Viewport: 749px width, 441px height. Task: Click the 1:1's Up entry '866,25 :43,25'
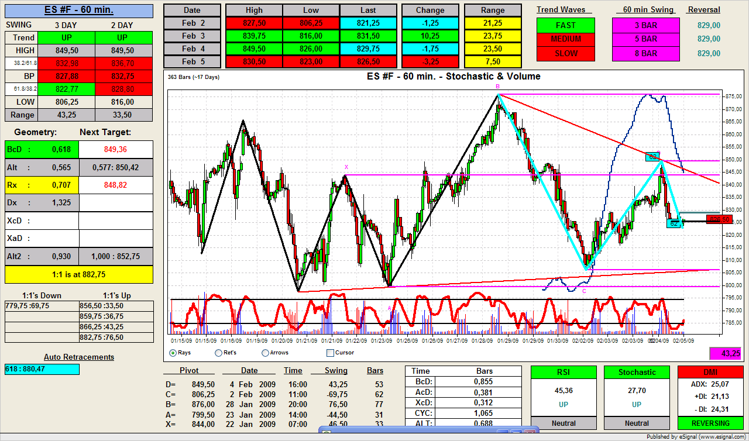point(116,326)
